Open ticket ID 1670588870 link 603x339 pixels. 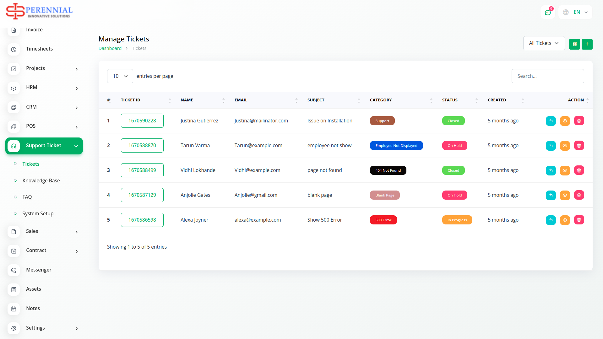(142, 146)
